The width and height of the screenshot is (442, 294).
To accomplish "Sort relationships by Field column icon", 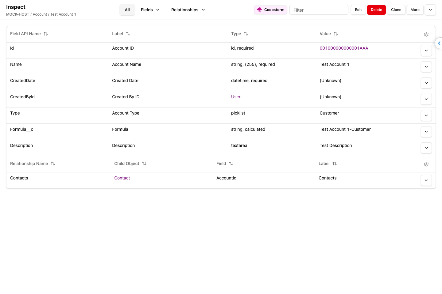I will (231, 164).
